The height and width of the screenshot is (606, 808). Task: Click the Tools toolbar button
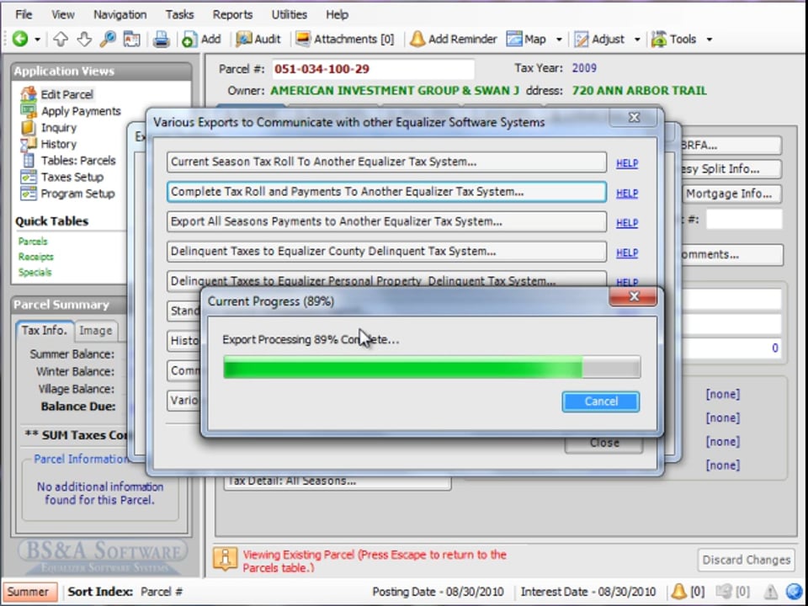673,40
